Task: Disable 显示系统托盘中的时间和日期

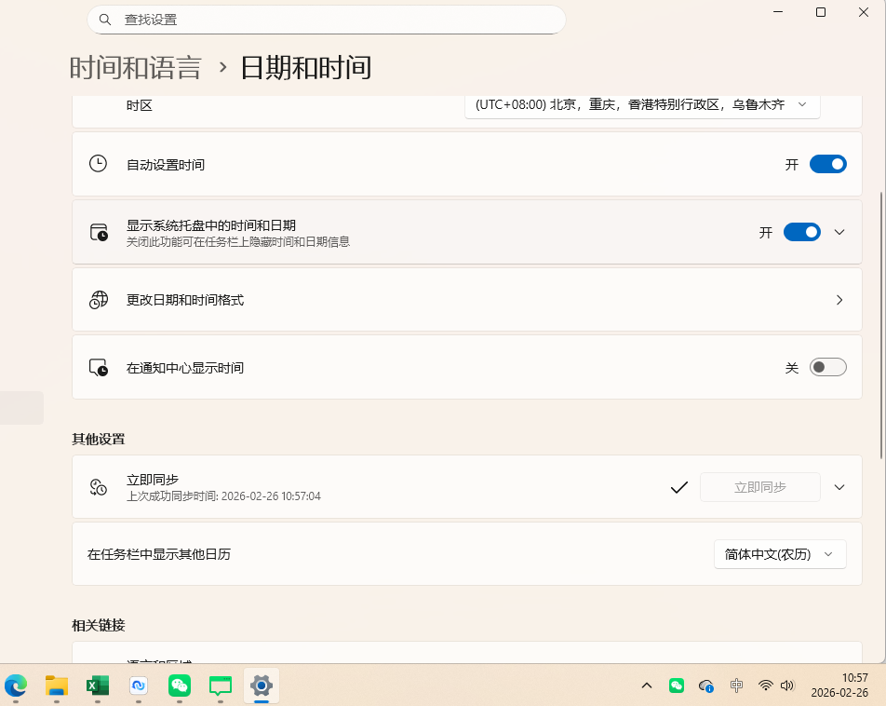Action: click(x=801, y=232)
